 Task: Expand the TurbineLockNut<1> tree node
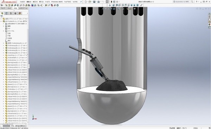(4, 67)
